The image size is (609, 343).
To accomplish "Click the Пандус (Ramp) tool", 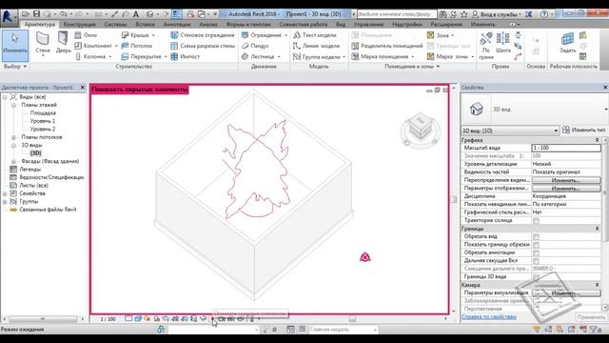I will coord(255,46).
